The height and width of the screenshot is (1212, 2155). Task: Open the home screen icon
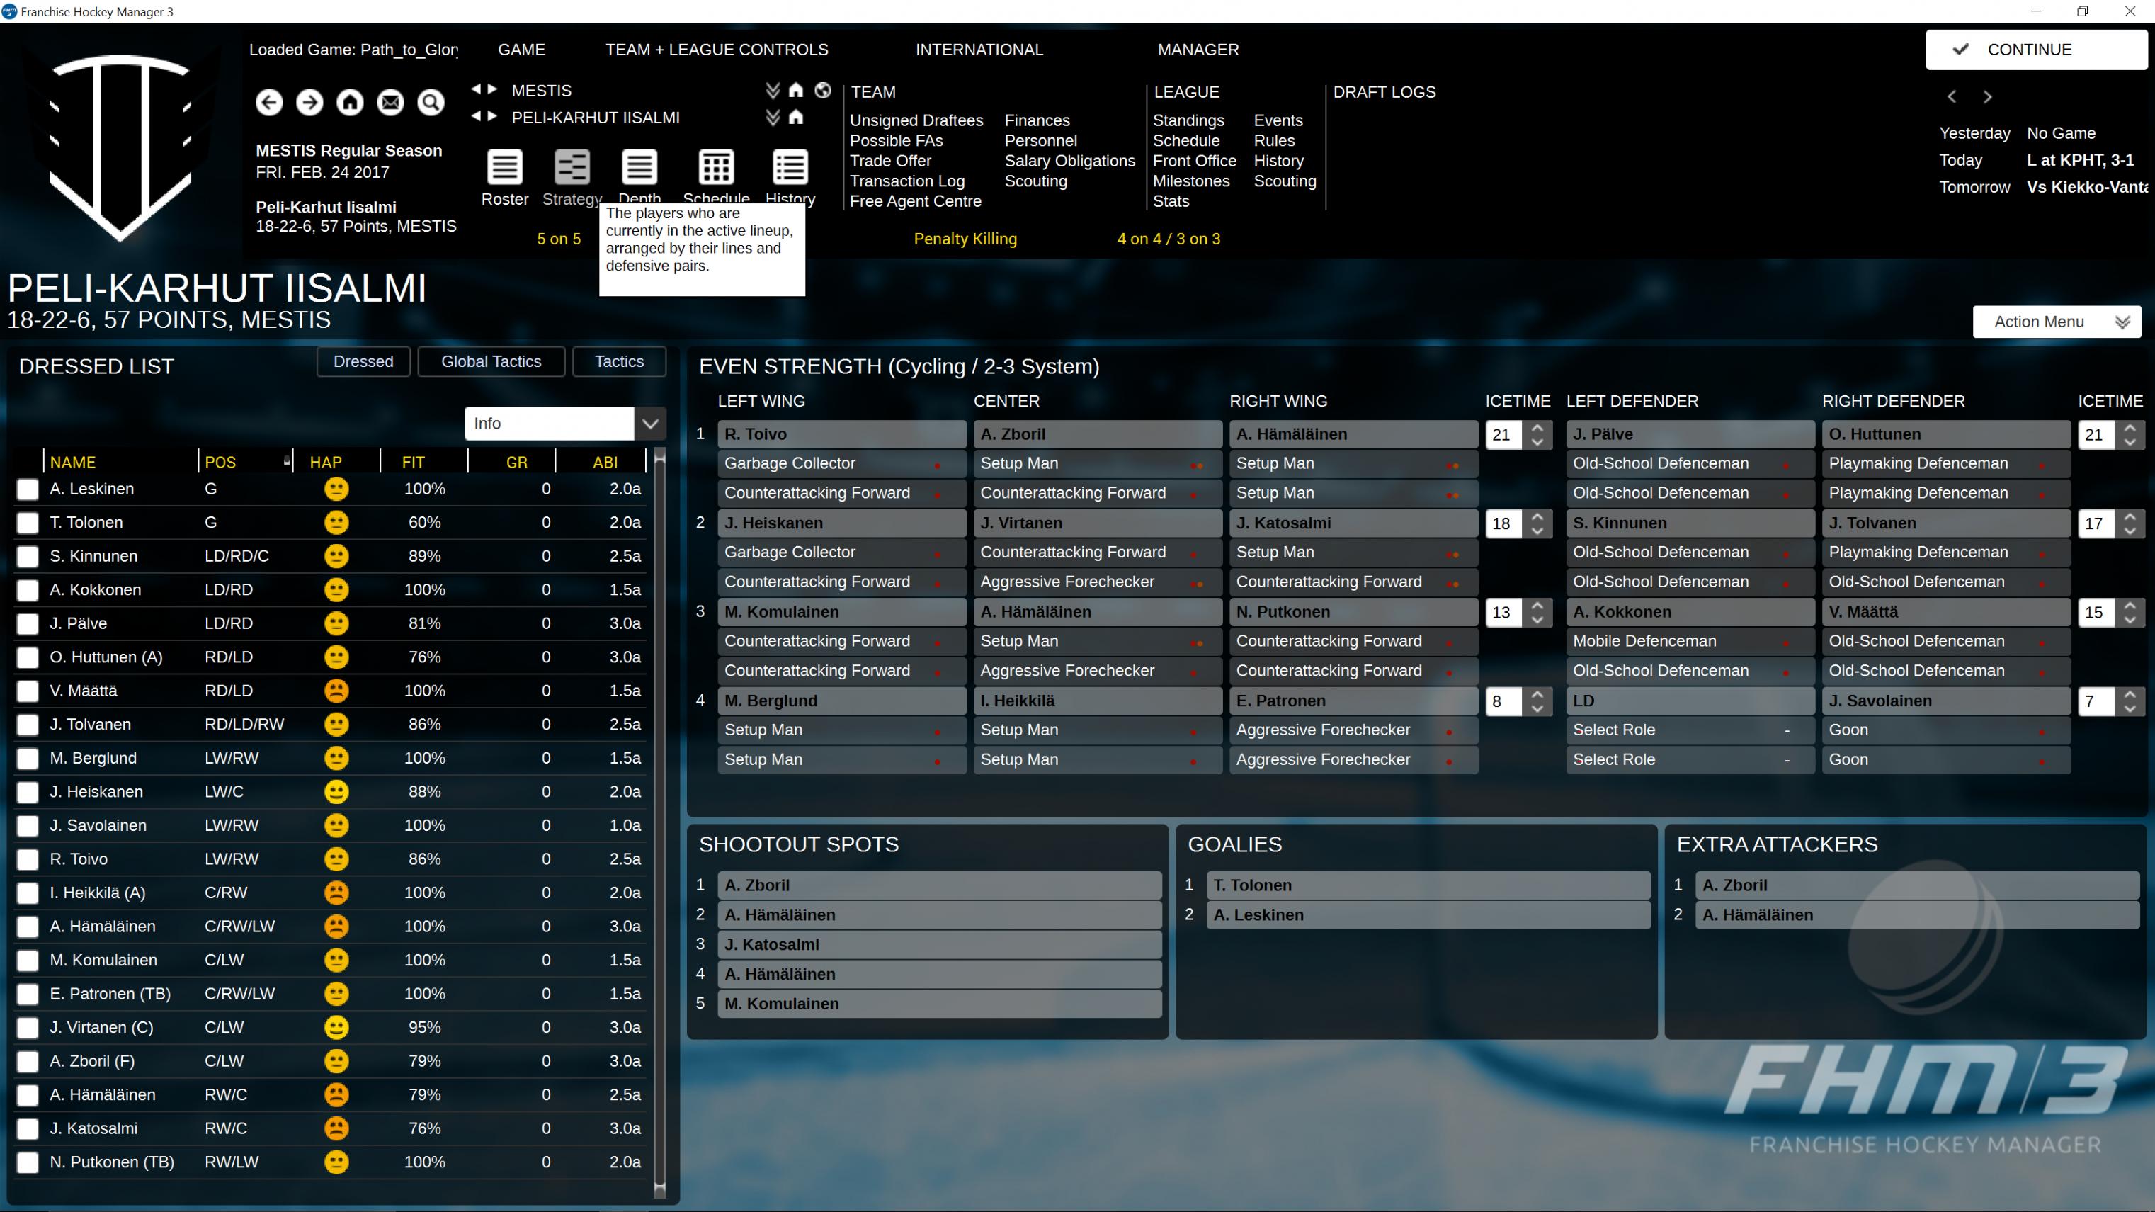coord(350,102)
